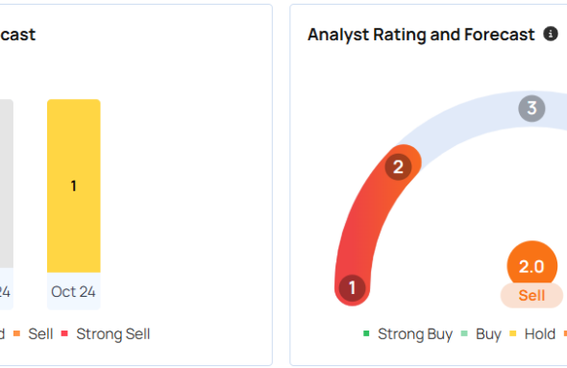Click the red Strong Sell color square

coord(64,333)
